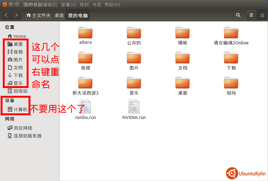The image size is (268, 181).
Task: Switch to list view
Action: click(x=251, y=15)
